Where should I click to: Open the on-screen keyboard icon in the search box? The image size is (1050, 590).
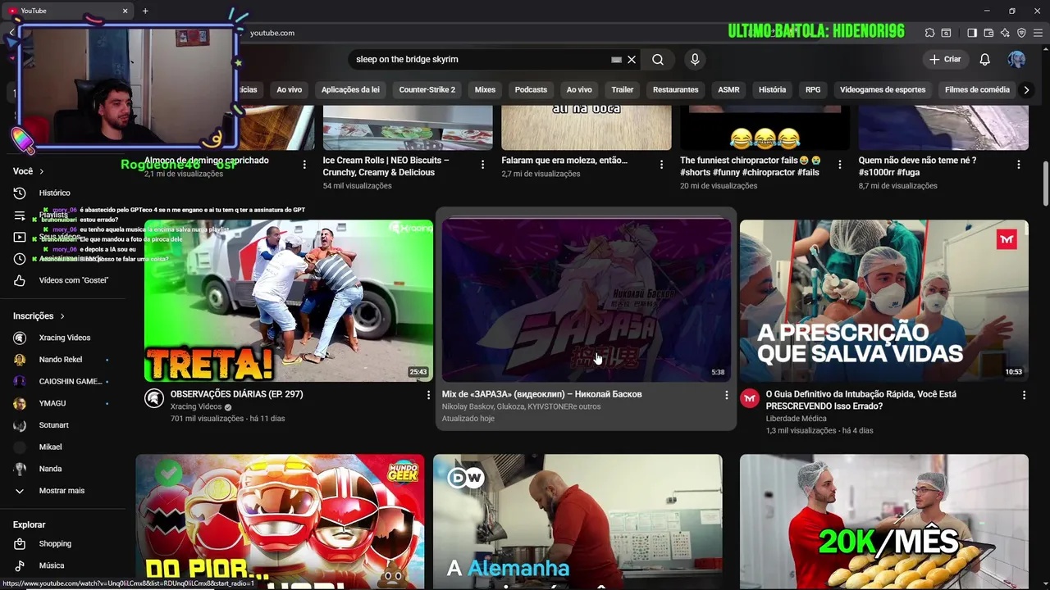tap(616, 59)
